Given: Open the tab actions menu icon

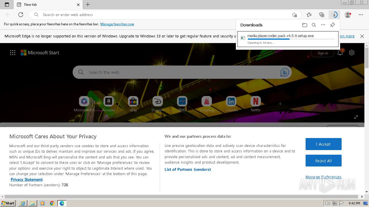Looking at the screenshot, I should 7,5.
